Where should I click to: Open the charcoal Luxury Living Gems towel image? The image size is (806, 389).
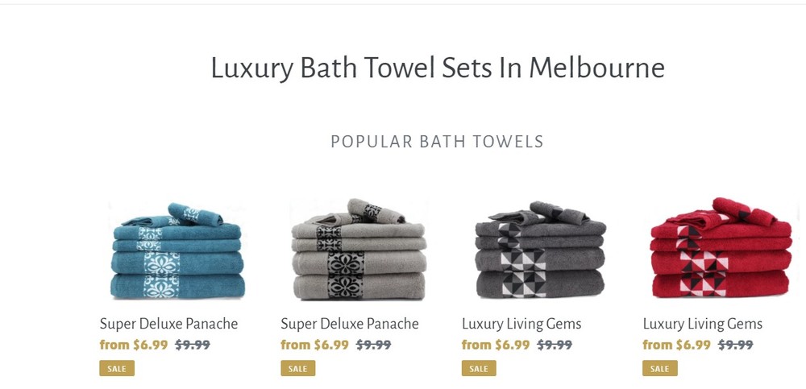(x=540, y=249)
